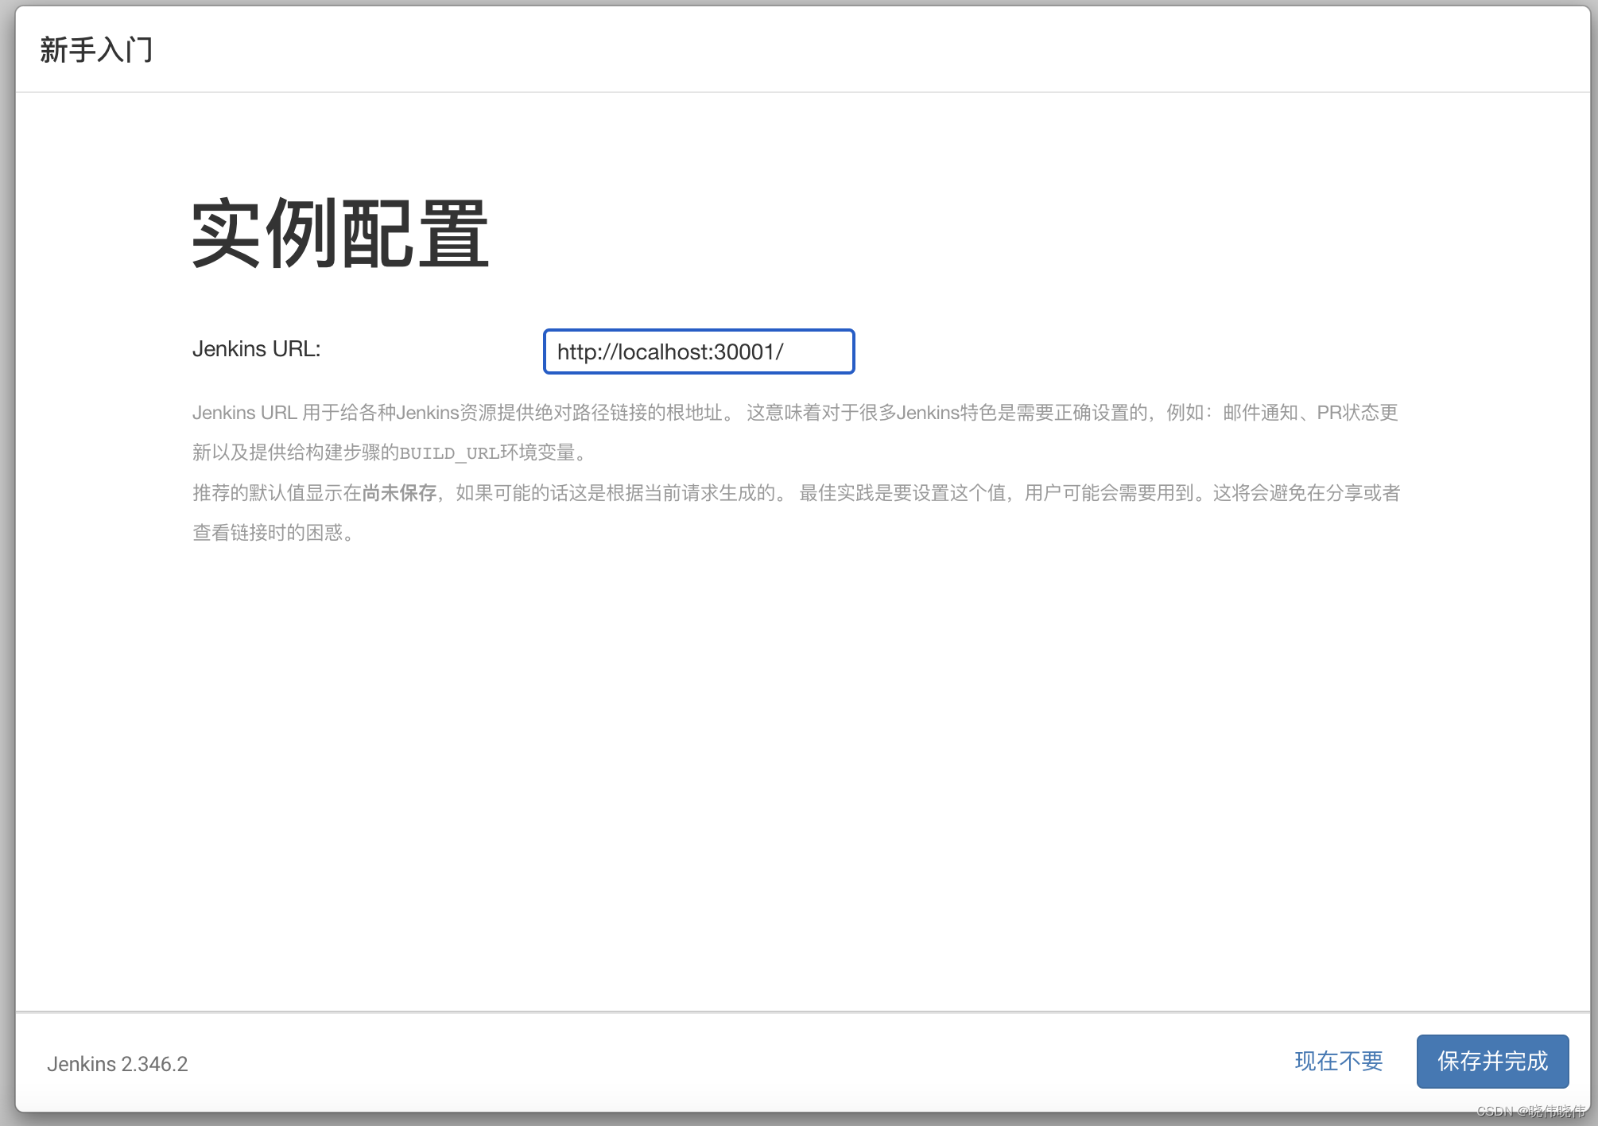Click the 实例配置 heading
This screenshot has height=1126, width=1598.
tap(339, 234)
